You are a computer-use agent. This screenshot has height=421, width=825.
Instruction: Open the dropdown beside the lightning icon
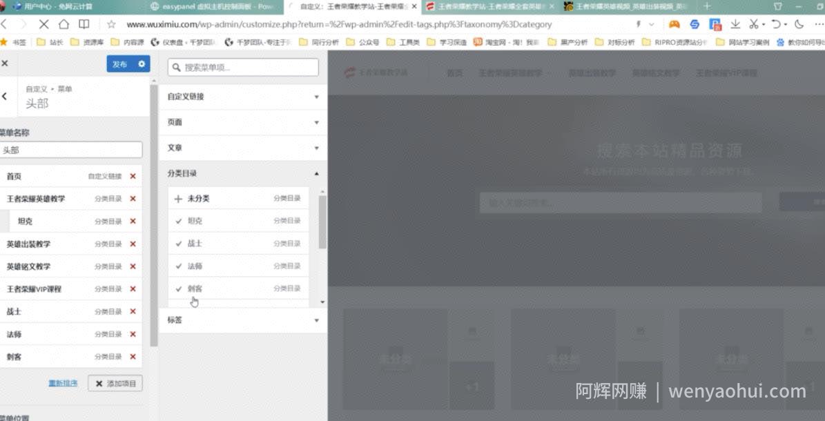click(x=652, y=24)
